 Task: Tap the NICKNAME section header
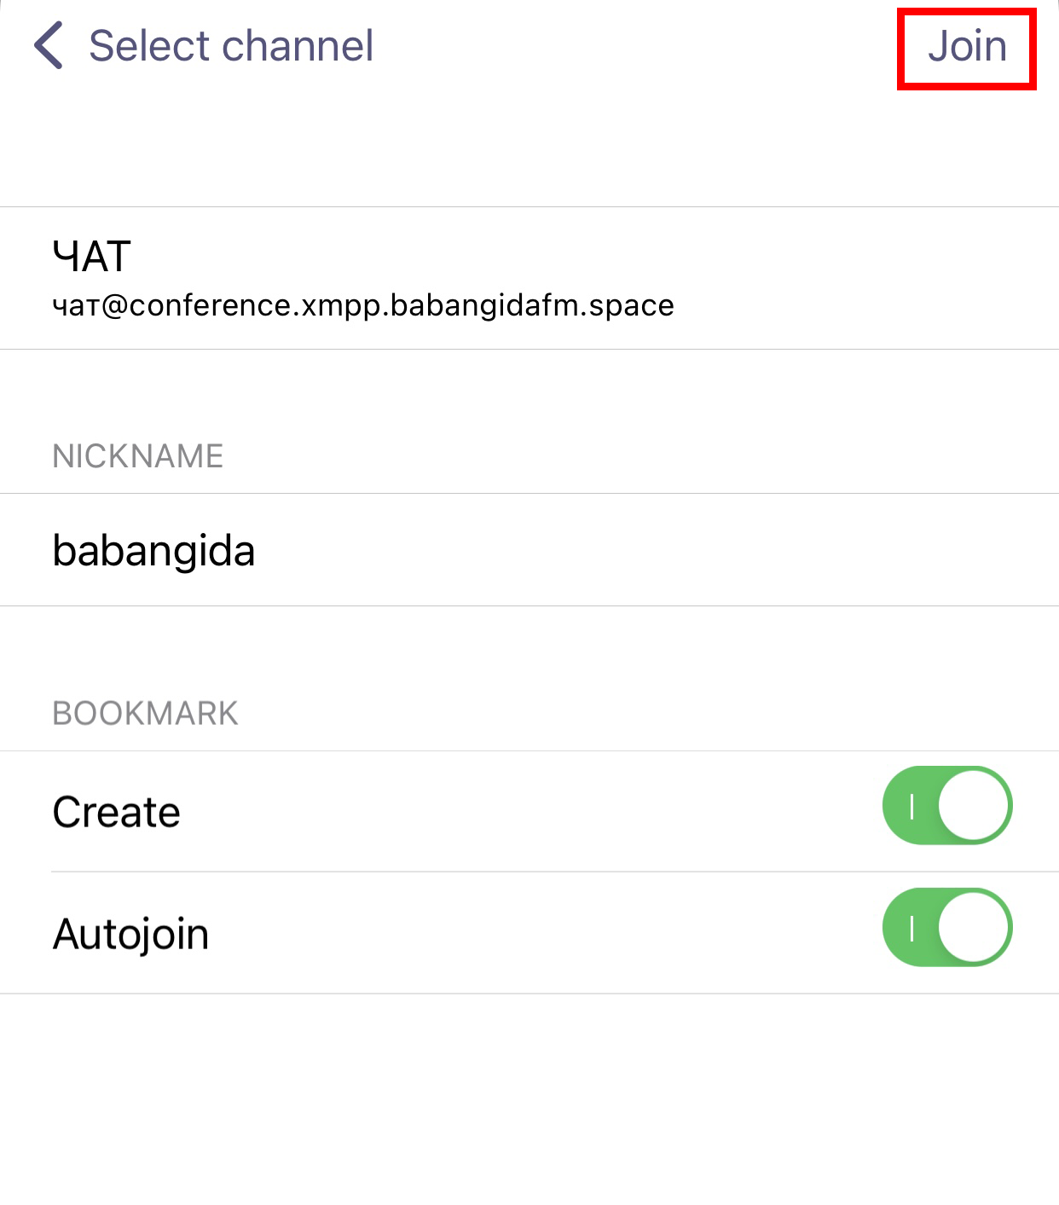138,456
